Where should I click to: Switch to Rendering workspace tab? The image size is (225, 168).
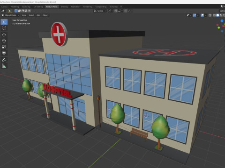88,7
